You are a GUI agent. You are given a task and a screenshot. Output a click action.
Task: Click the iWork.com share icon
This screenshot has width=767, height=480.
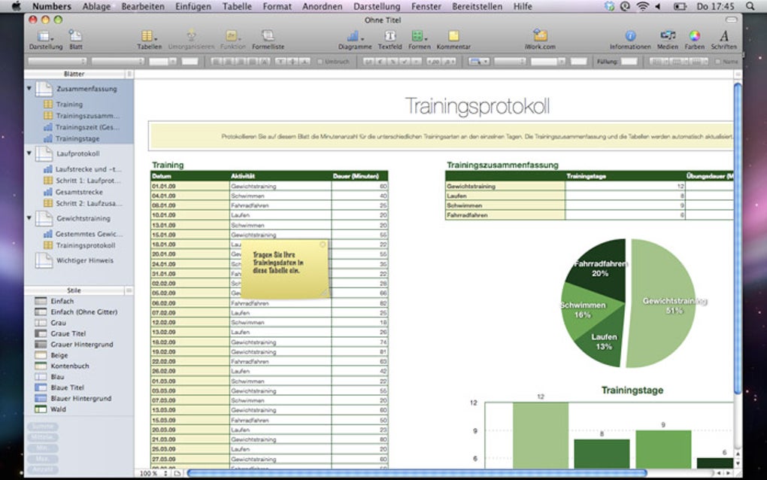[540, 36]
